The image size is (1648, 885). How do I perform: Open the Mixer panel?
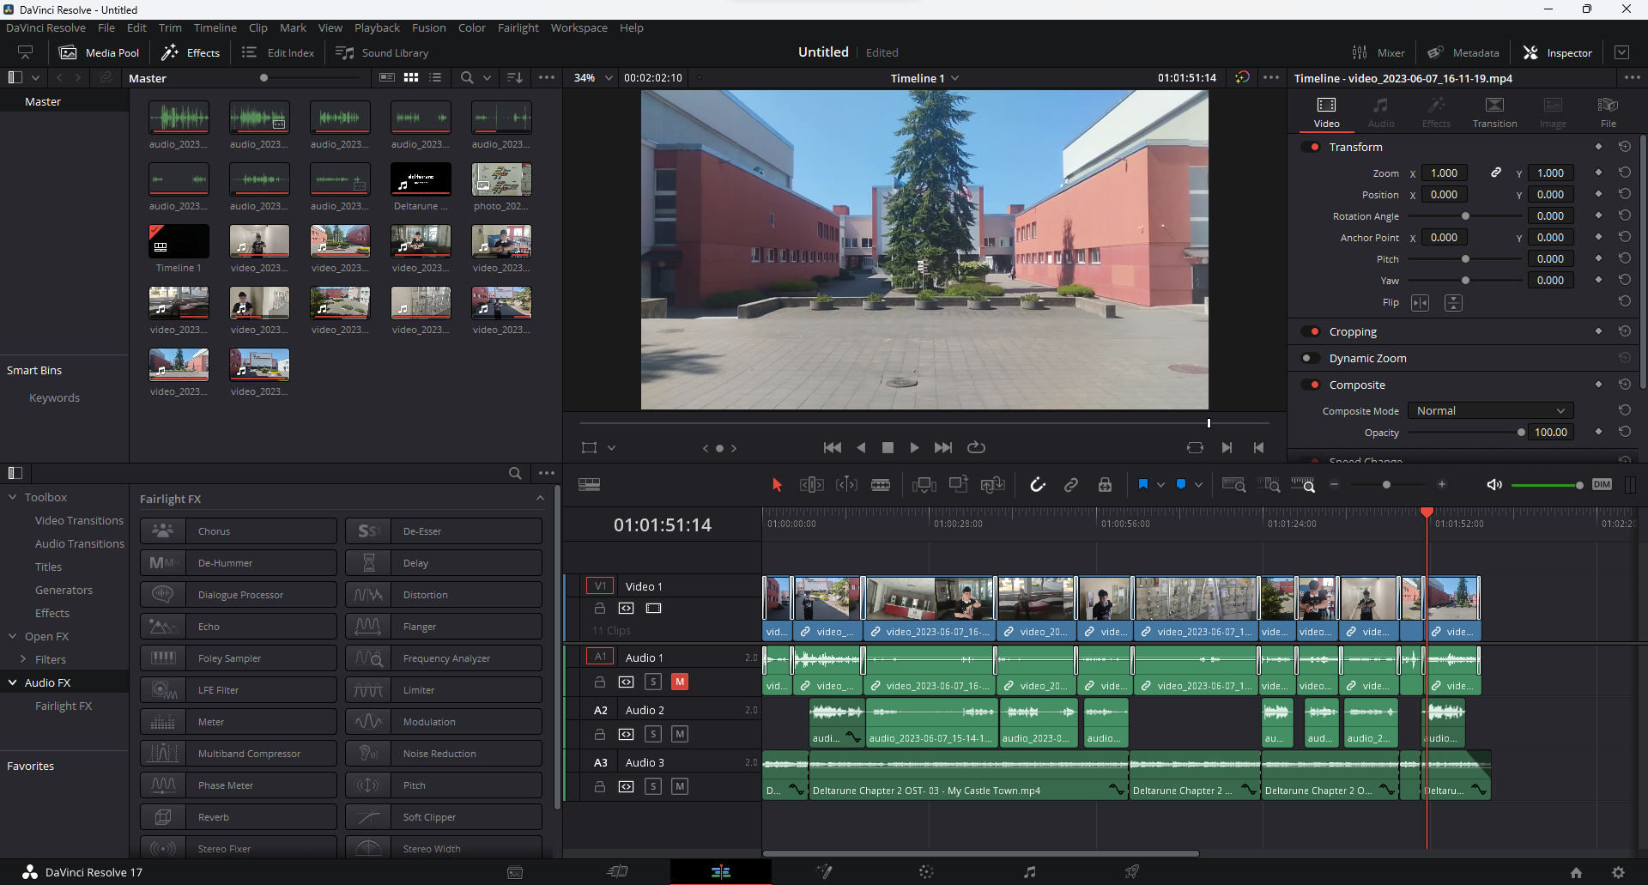1378,52
